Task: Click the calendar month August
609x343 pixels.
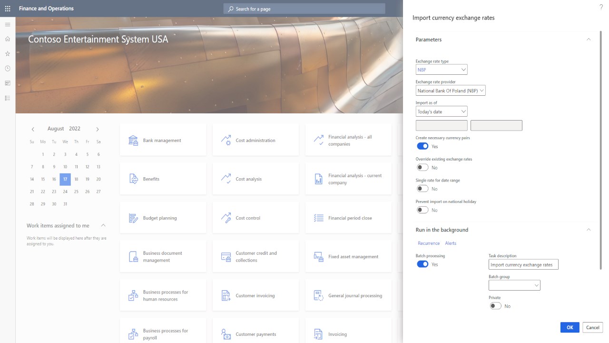Action: click(56, 129)
